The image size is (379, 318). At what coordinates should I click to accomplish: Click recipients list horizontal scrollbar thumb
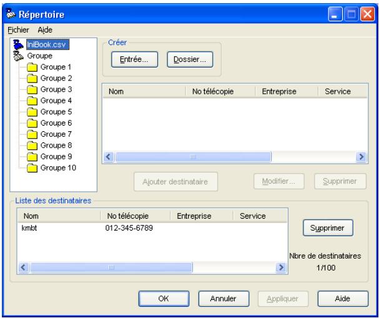pyautogui.click(x=111, y=267)
